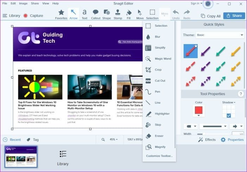This screenshot has width=247, height=172.
Task: Pick the Line tool
Action: [x=159, y=103]
